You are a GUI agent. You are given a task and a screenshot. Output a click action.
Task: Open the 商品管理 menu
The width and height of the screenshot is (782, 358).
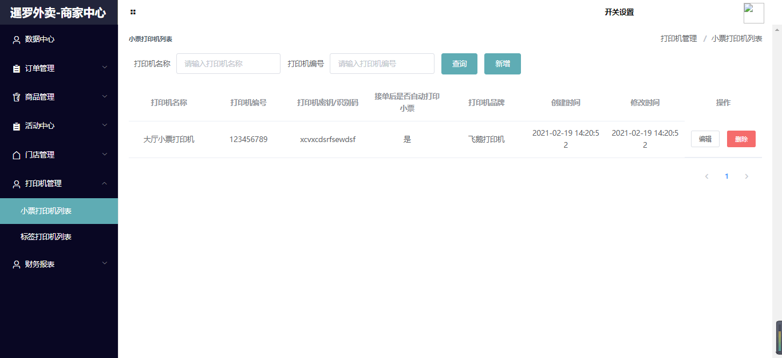(59, 97)
